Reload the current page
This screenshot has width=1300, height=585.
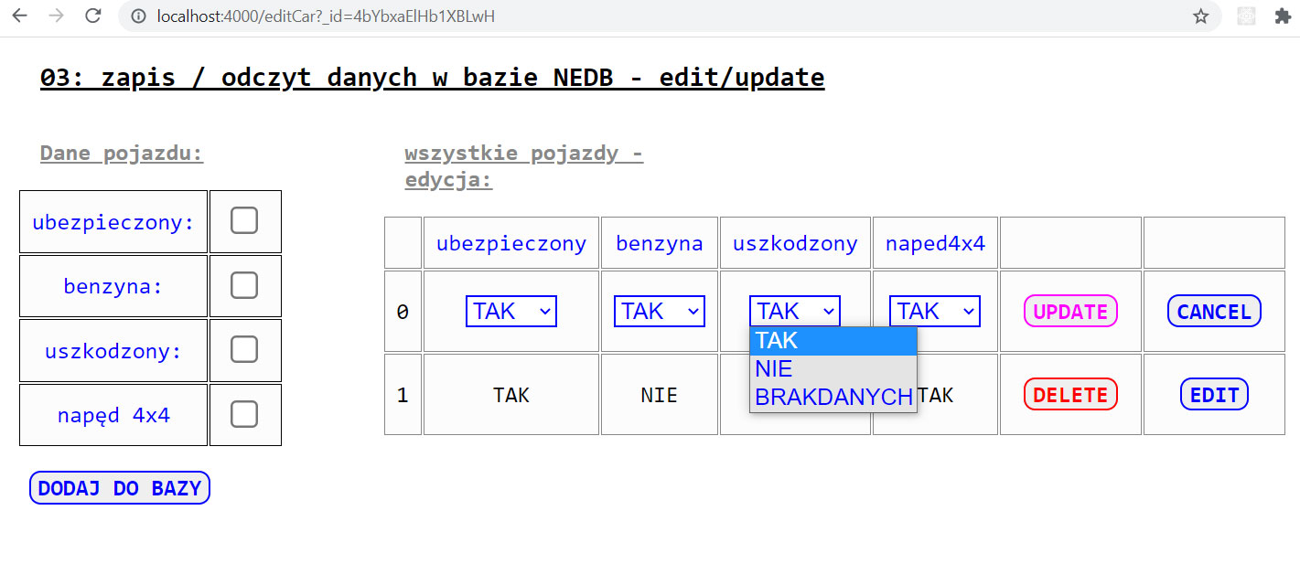(x=92, y=16)
